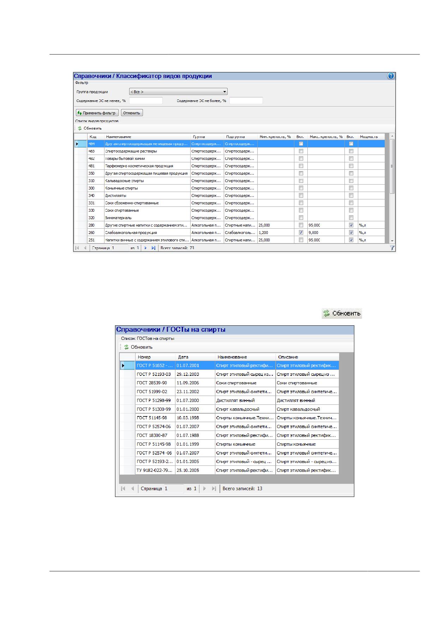
Task: Go to next page in product classifier pager
Action: (x=145, y=248)
